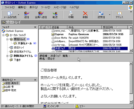Sort by flag column header

(x=48, y=27)
